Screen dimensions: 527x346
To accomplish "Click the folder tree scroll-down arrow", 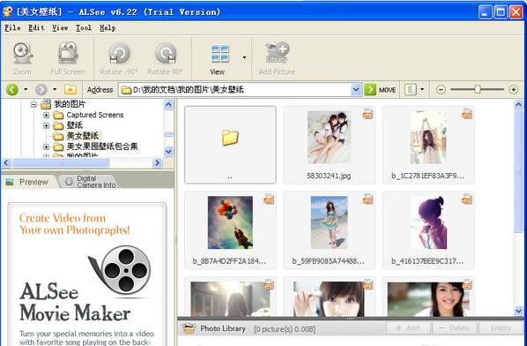I will click(168, 152).
